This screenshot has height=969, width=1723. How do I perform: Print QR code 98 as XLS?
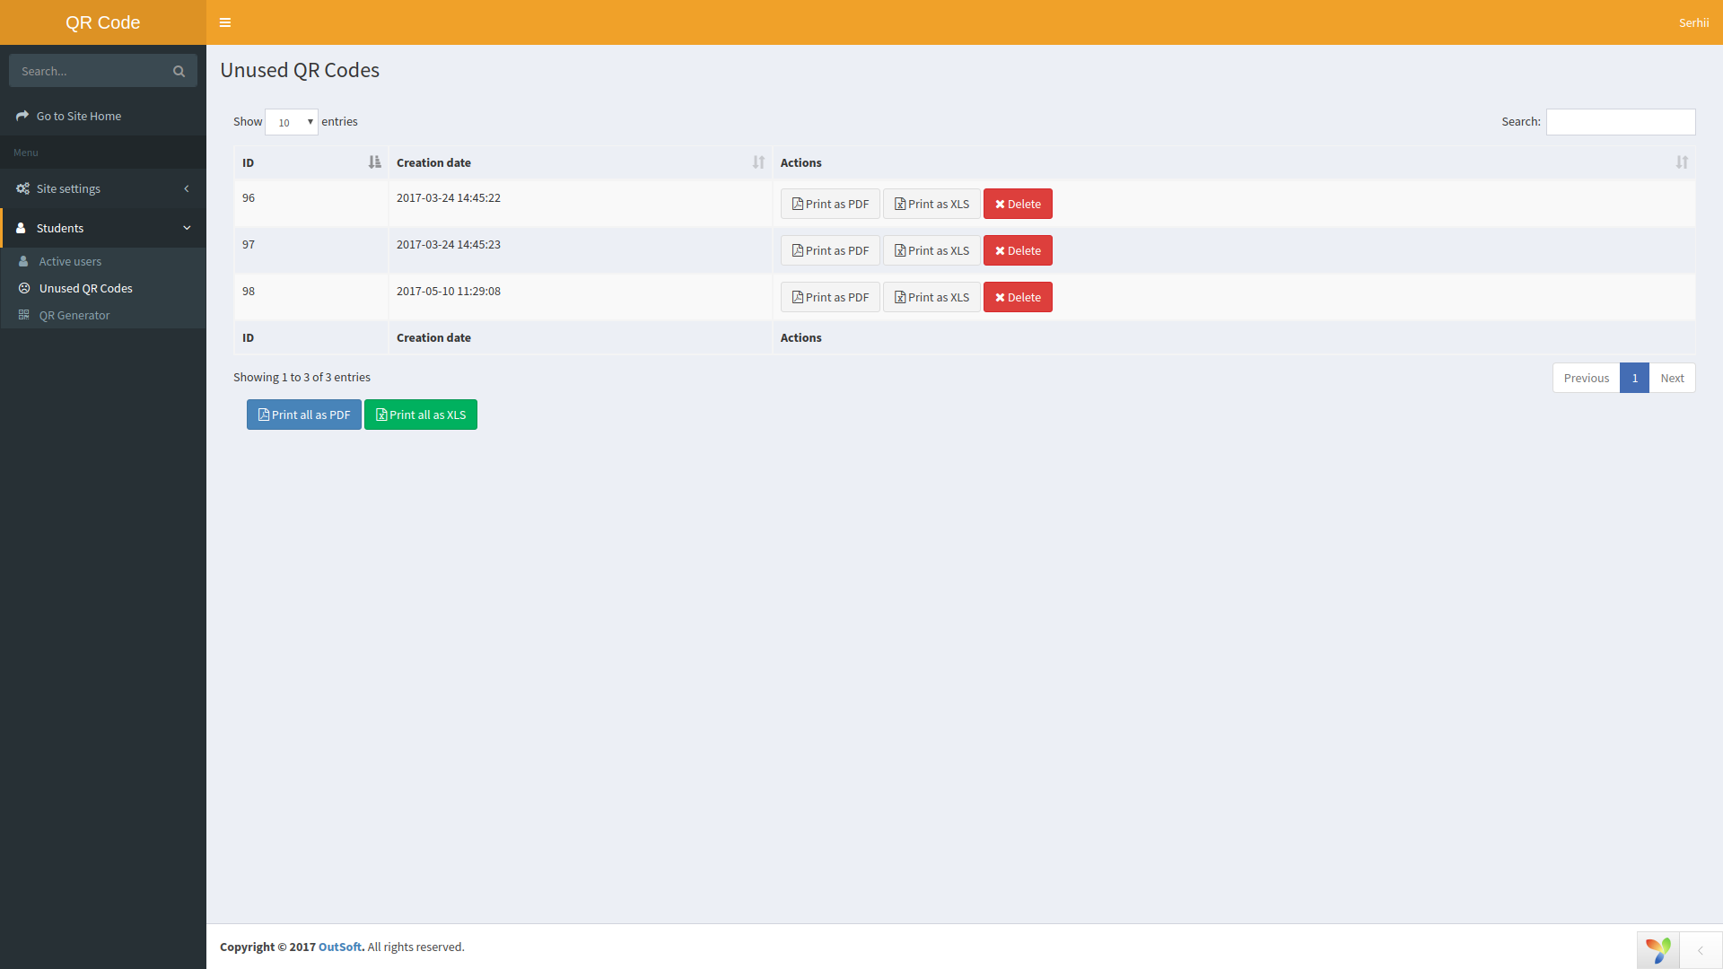click(931, 297)
